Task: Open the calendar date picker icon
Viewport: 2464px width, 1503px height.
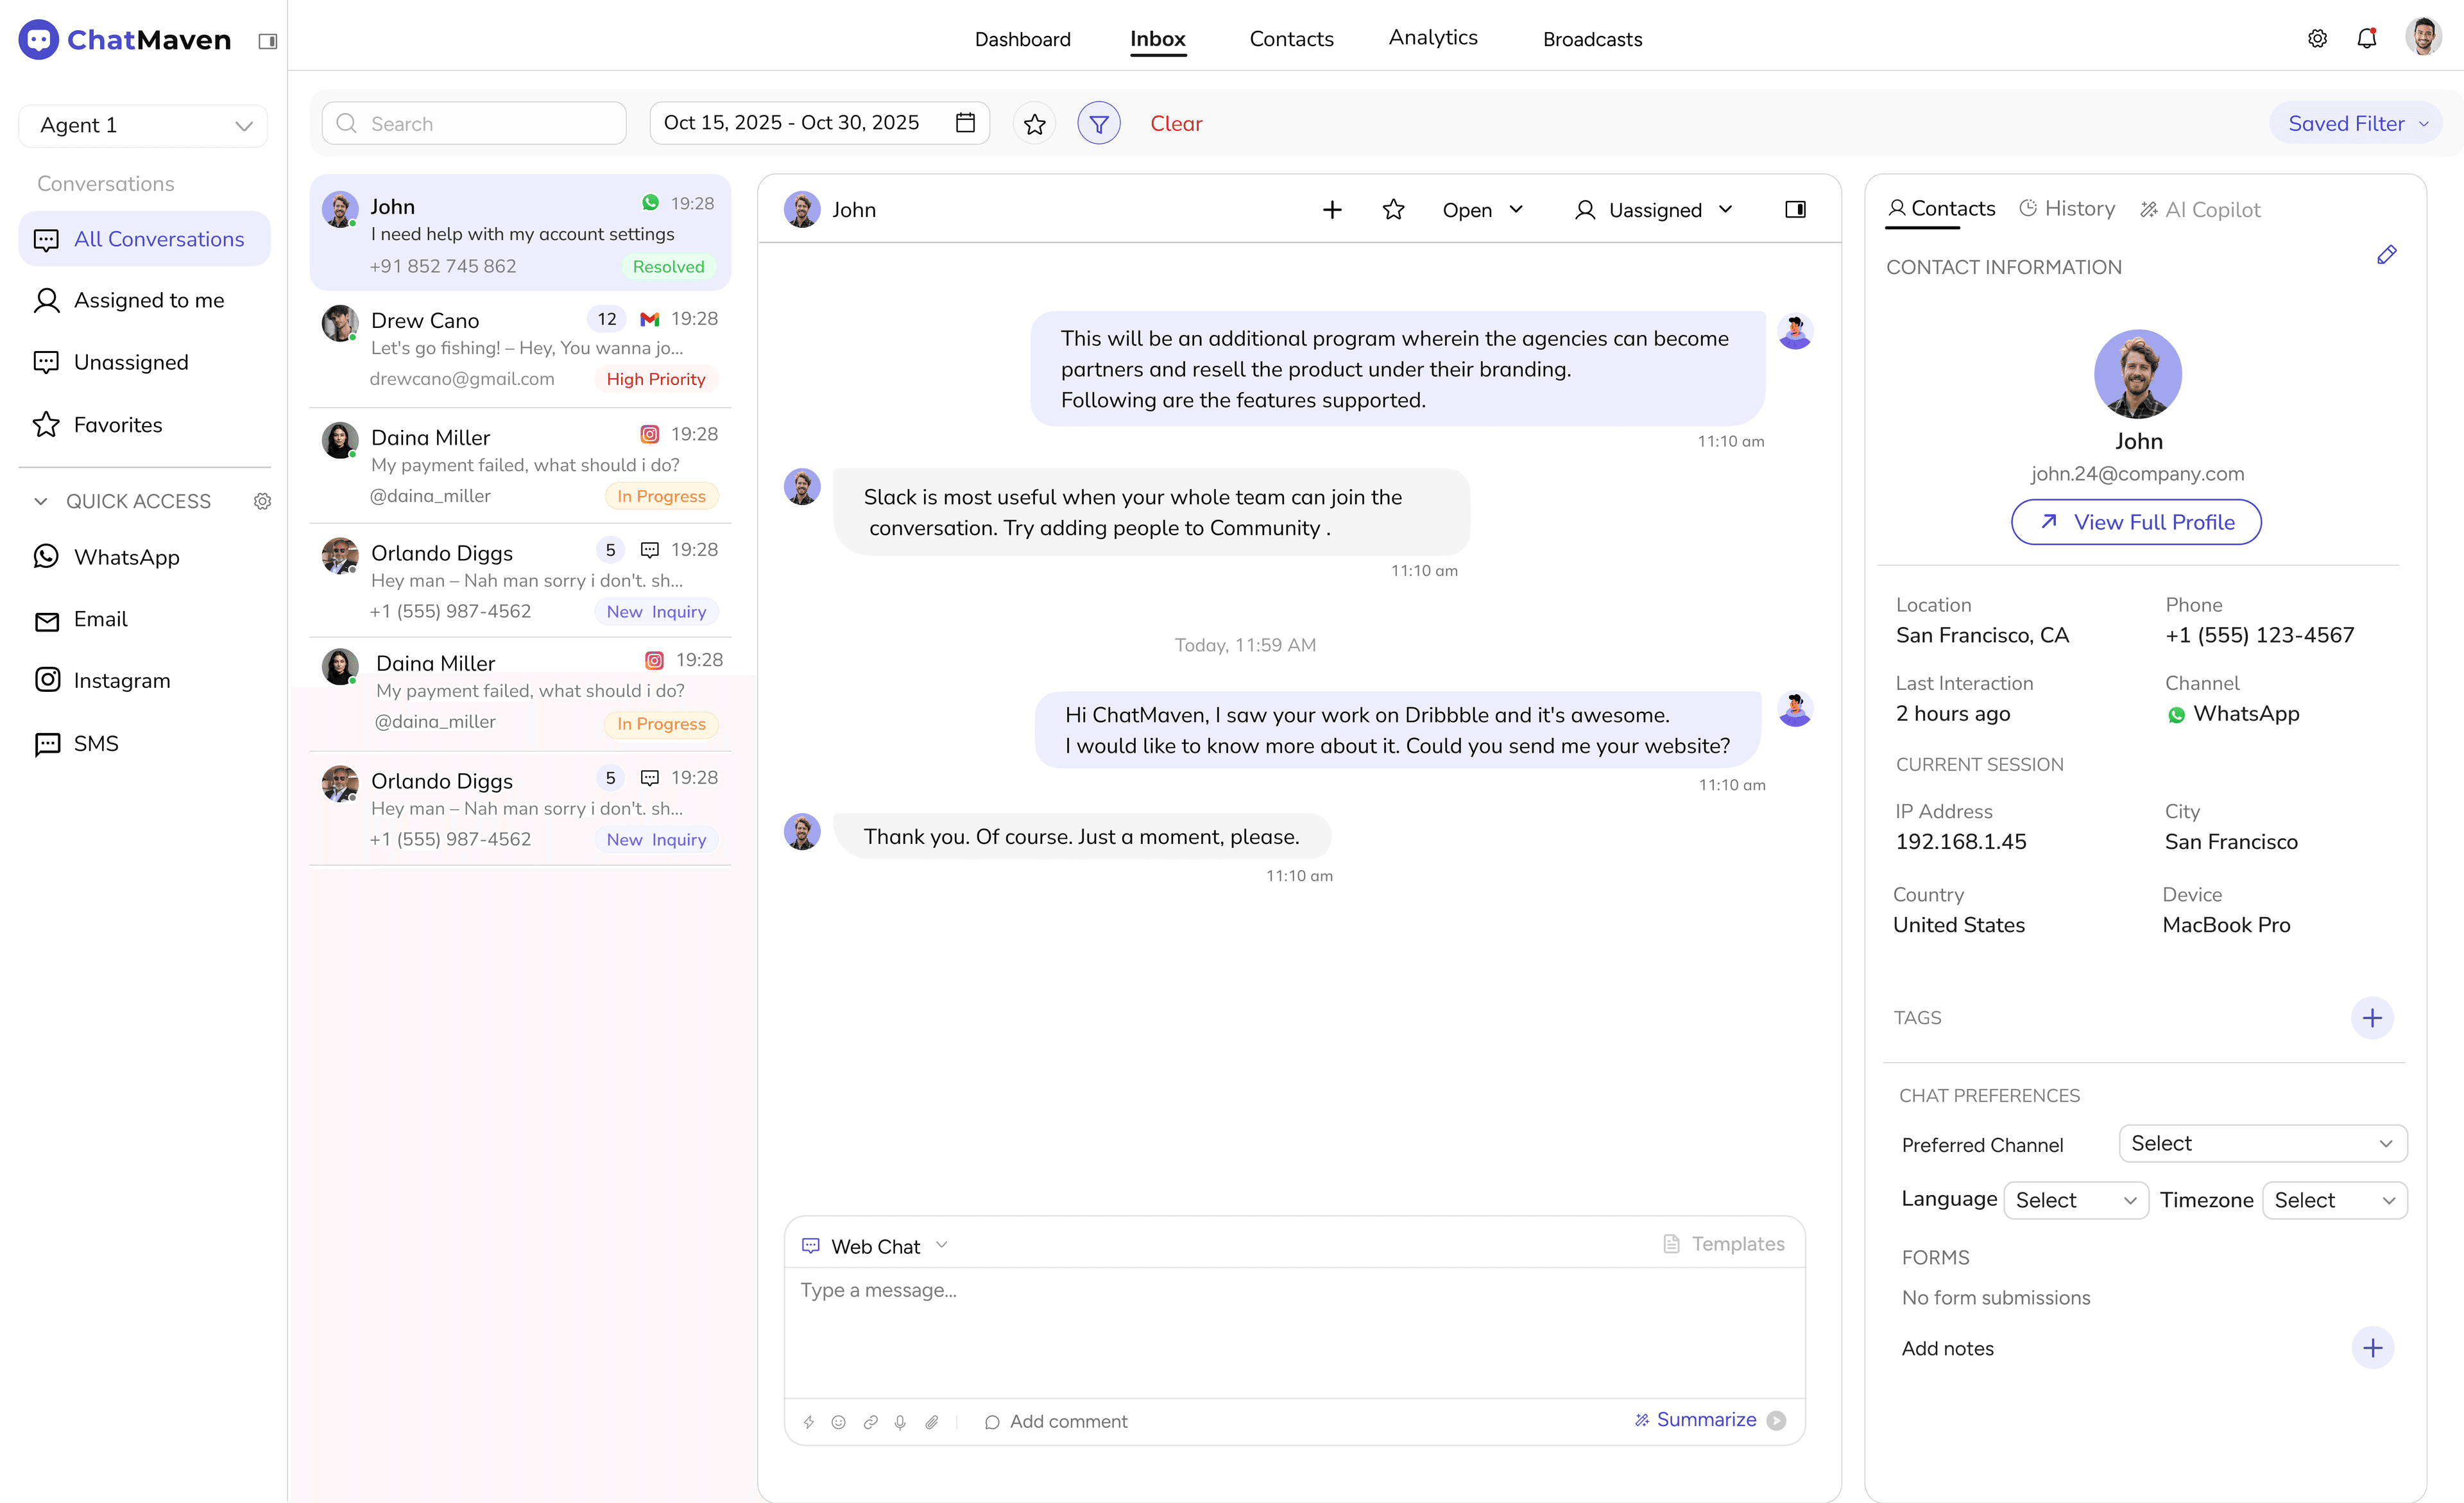Action: (x=965, y=122)
